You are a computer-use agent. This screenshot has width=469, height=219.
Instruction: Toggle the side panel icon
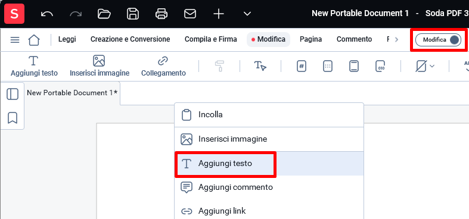click(x=13, y=94)
